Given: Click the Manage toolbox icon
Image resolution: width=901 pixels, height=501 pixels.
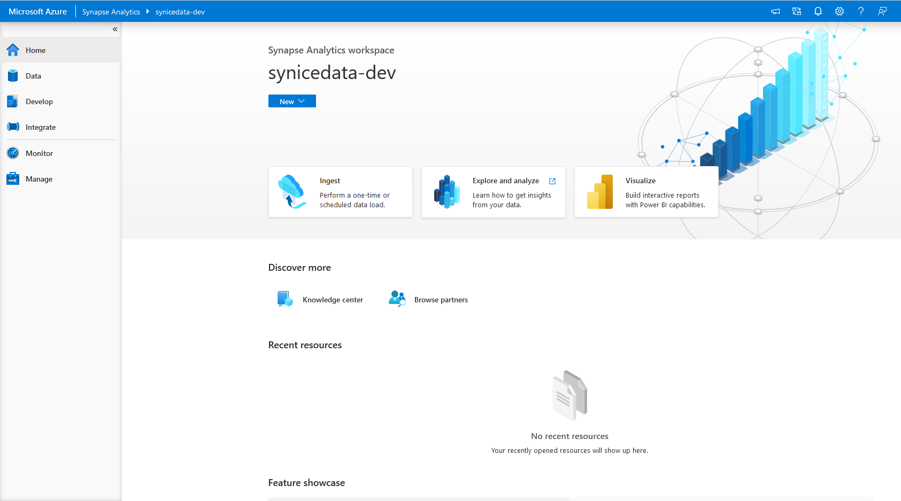Looking at the screenshot, I should [x=13, y=179].
